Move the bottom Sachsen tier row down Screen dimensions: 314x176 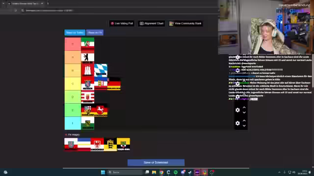coord(244,126)
